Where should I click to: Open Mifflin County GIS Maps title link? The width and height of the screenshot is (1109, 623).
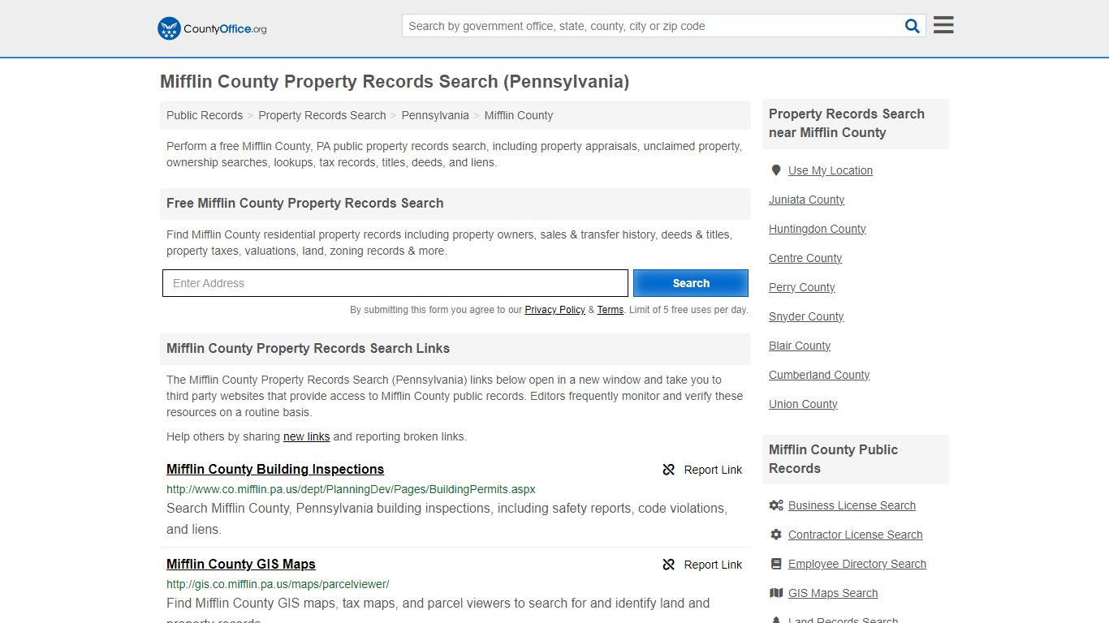[x=241, y=564]
